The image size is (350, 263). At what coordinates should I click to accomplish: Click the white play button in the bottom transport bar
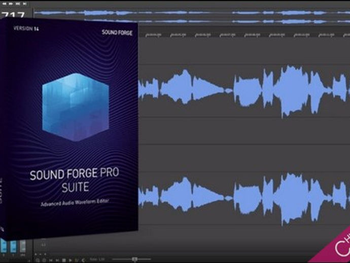(71, 260)
